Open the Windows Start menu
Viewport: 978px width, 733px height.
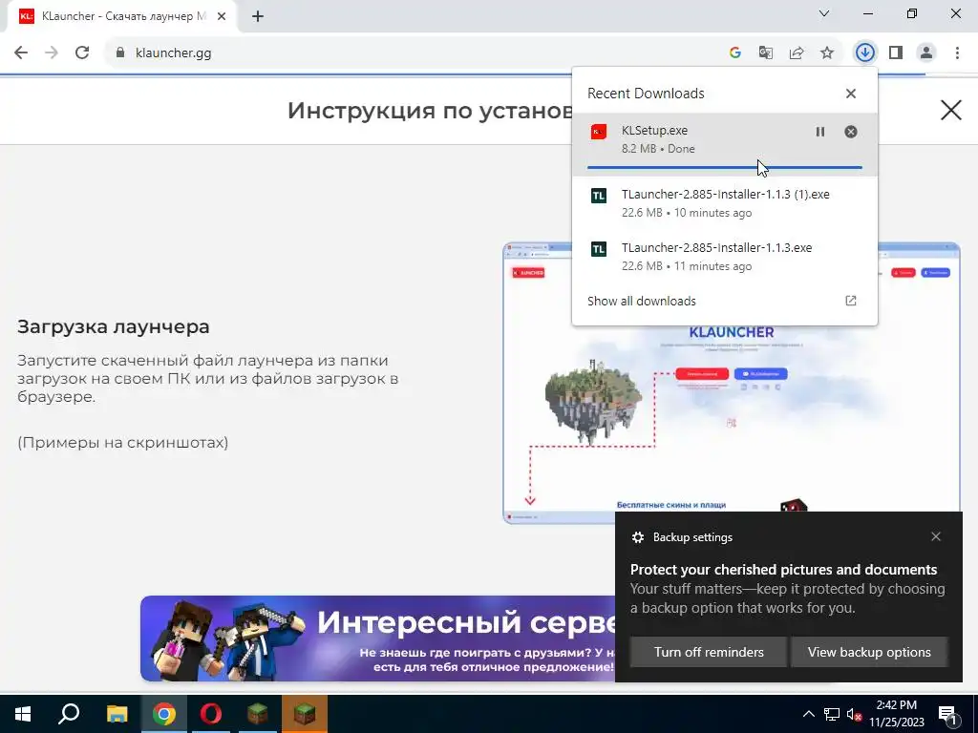[23, 714]
